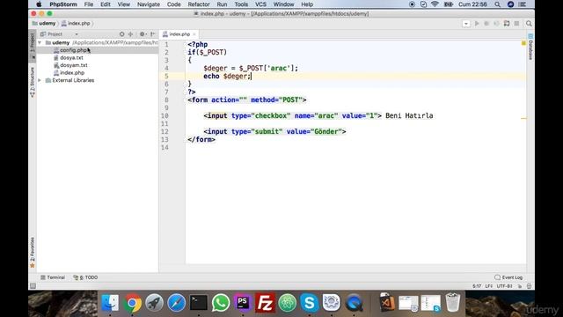Click the lock icon in the status bar
Image resolution: width=563 pixels, height=317 pixels.
pos(520,286)
